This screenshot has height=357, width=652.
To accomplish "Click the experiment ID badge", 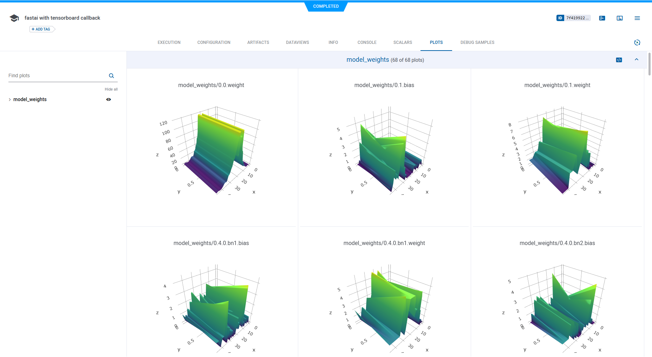I will coord(573,18).
